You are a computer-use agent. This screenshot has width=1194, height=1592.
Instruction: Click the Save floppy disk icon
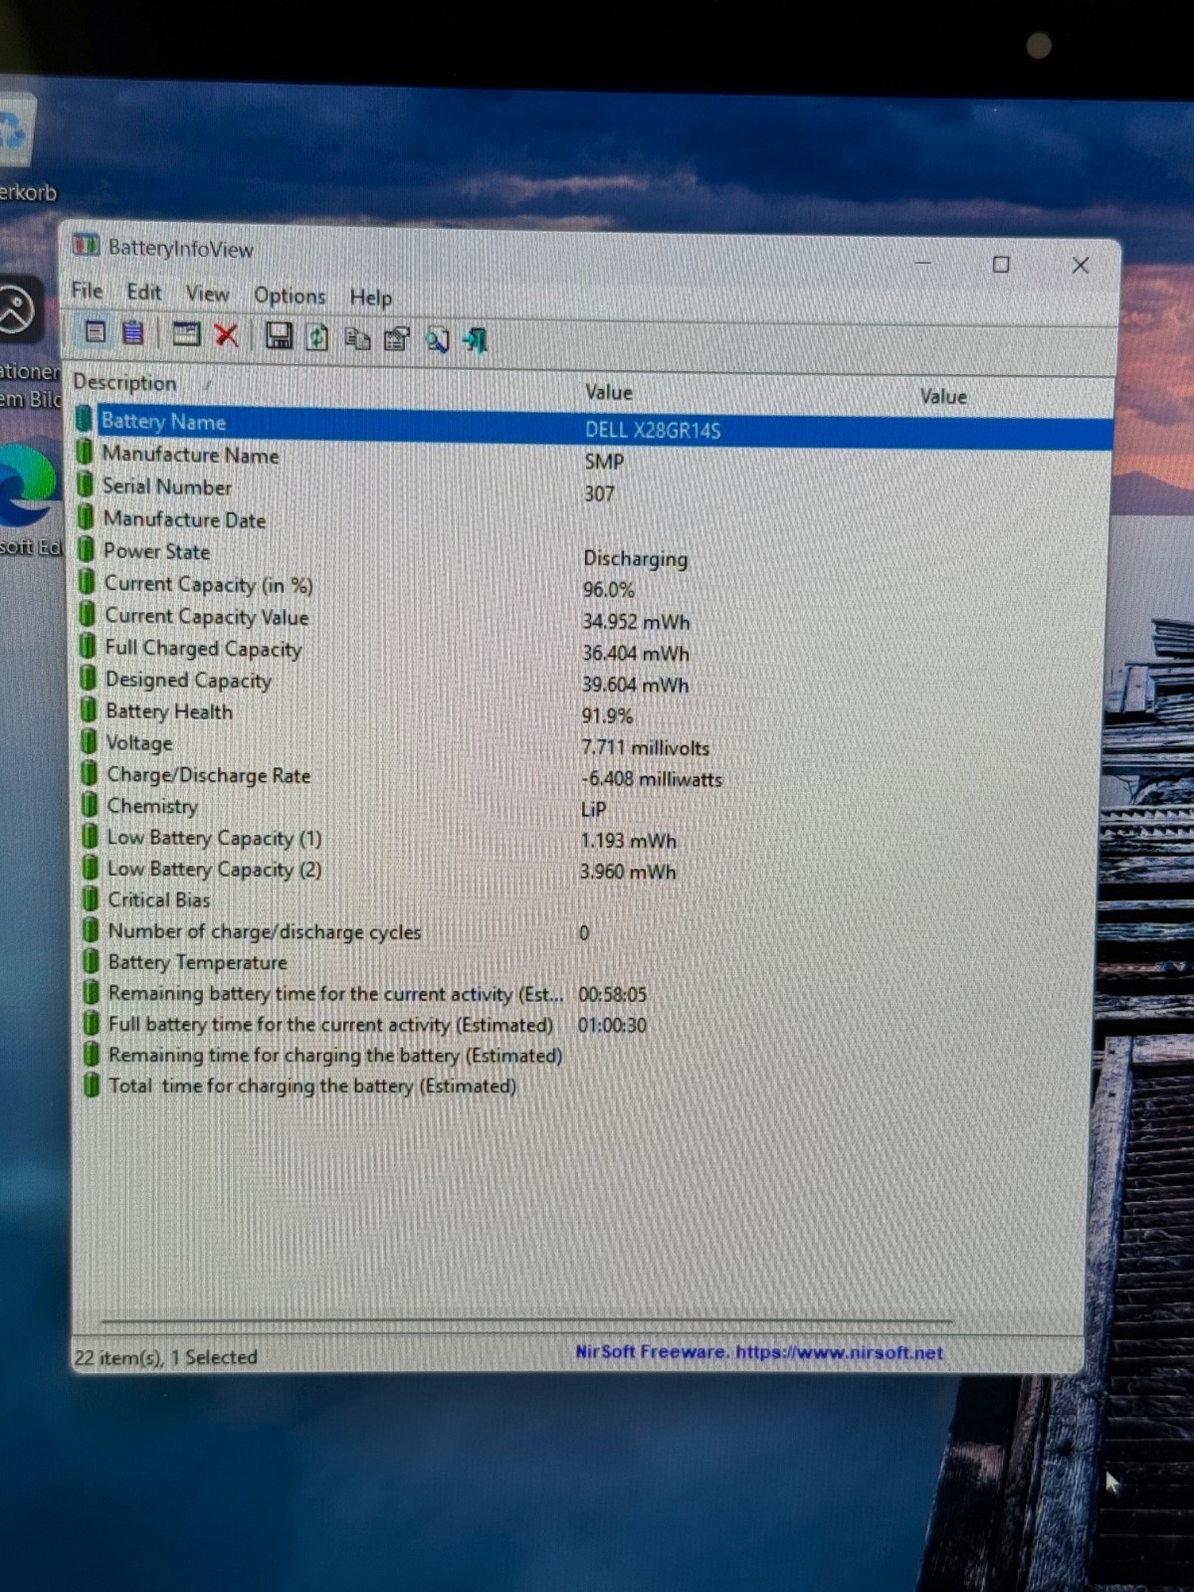[x=279, y=336]
